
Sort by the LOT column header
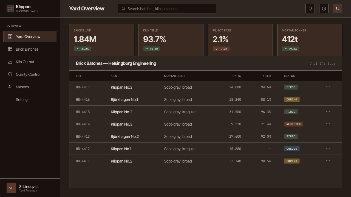[x=79, y=76]
